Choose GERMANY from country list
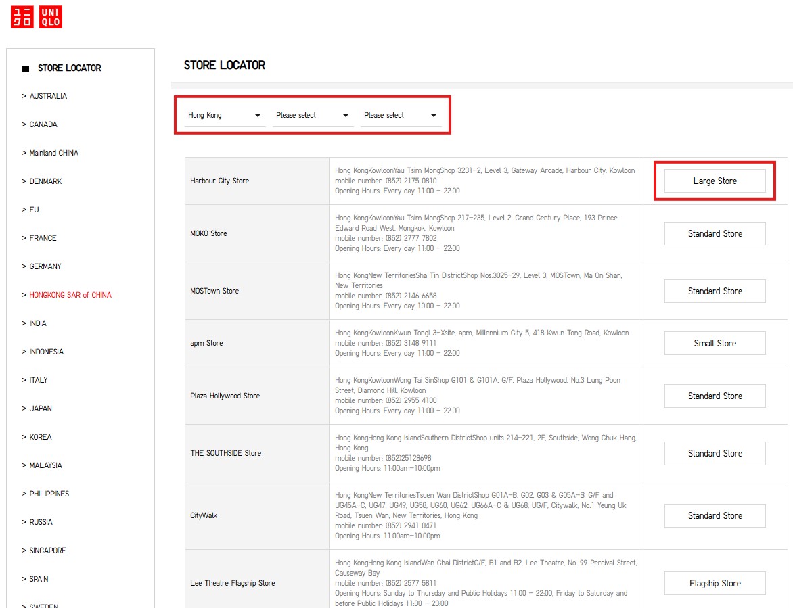The height and width of the screenshot is (608, 793). pos(45,266)
